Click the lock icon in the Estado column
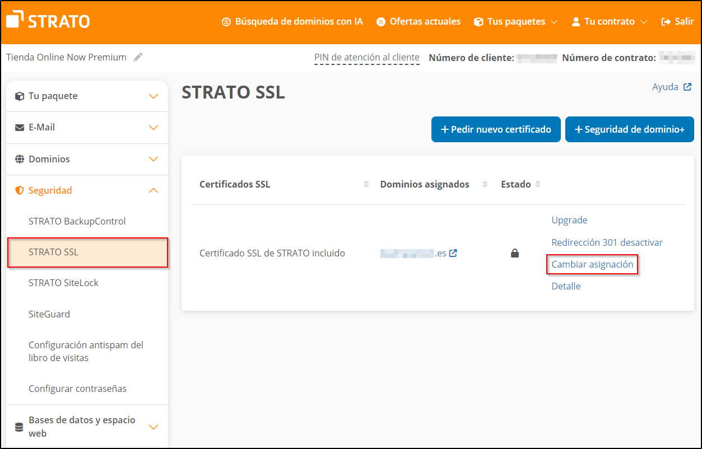This screenshot has width=702, height=449. 514,252
